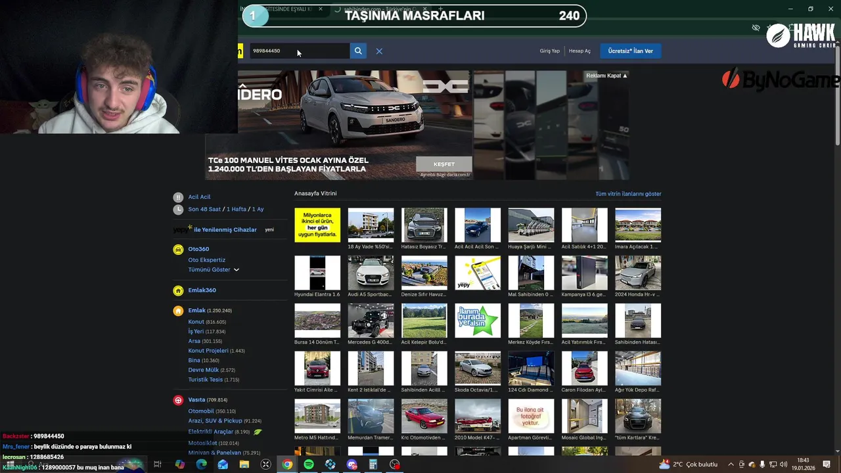Open the Arazi, SUV & Pickup subcategory
The image size is (841, 473).
215,420
